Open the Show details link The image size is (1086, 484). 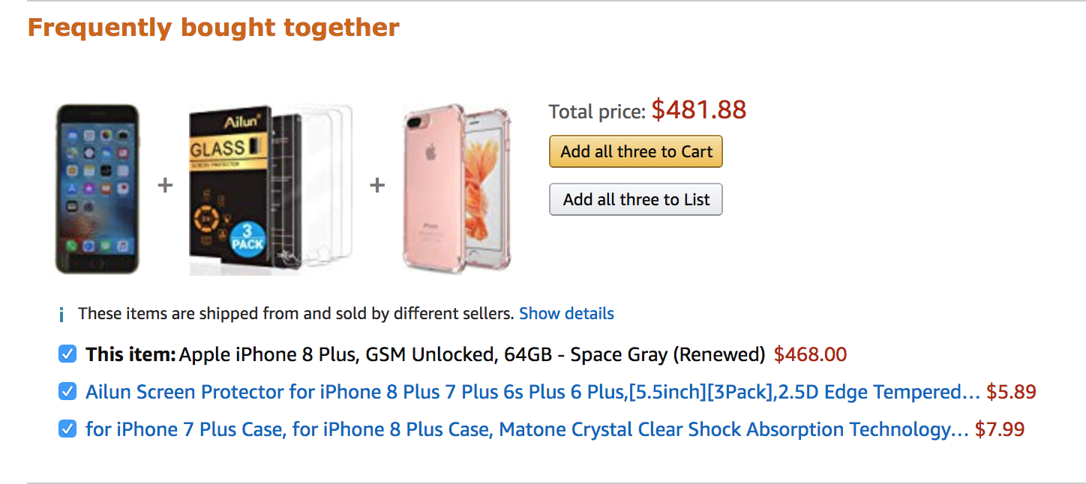pyautogui.click(x=566, y=313)
